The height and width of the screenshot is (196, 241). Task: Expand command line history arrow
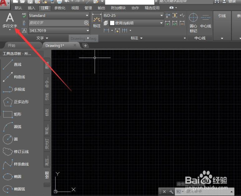[x=231, y=192]
